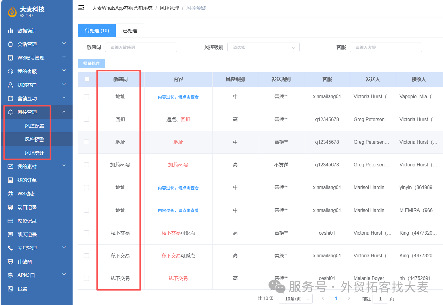Click breadcrumb 风控管理
443x305 pixels.
[169, 8]
